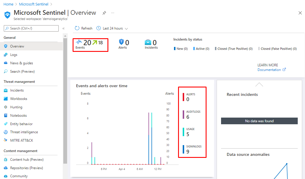Open the Documentation link under Learn More
Image resolution: width=305 pixels, height=179 pixels.
click(x=269, y=70)
